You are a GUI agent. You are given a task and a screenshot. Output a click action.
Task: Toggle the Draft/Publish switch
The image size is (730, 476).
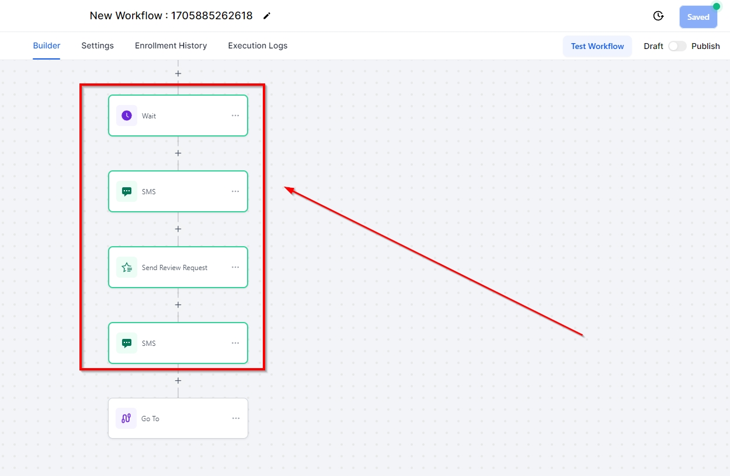click(x=677, y=46)
